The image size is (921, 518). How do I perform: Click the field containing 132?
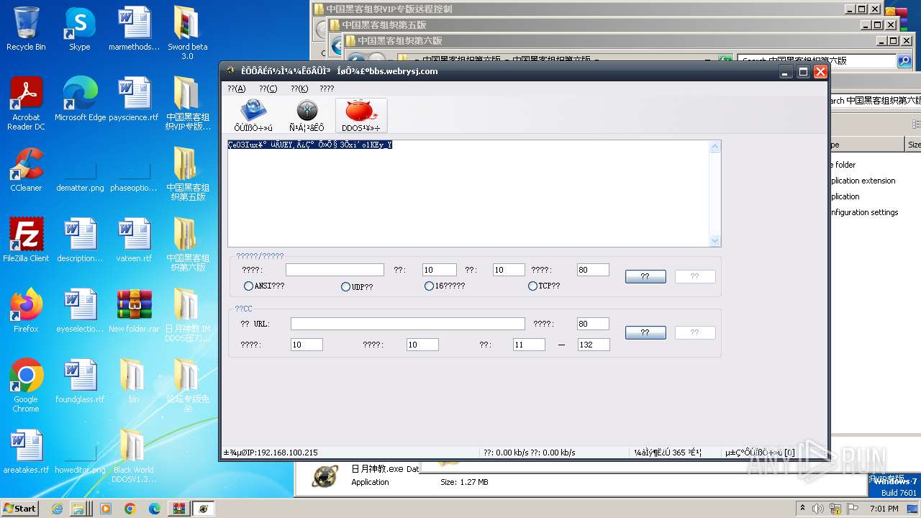(594, 345)
